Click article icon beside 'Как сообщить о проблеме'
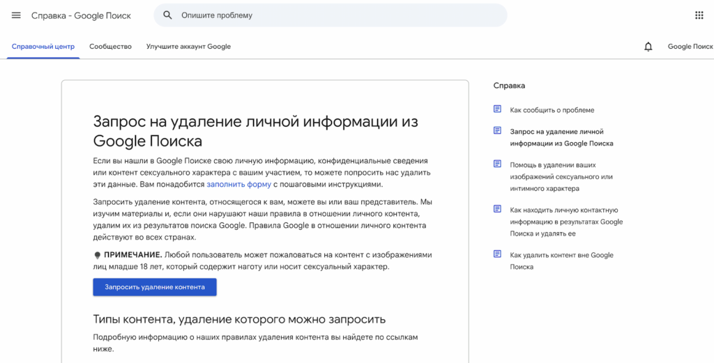Screen dimensions: 714x363 [x=497, y=109]
